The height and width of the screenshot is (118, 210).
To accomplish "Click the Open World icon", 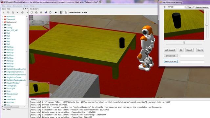I will (x=36, y=12).
